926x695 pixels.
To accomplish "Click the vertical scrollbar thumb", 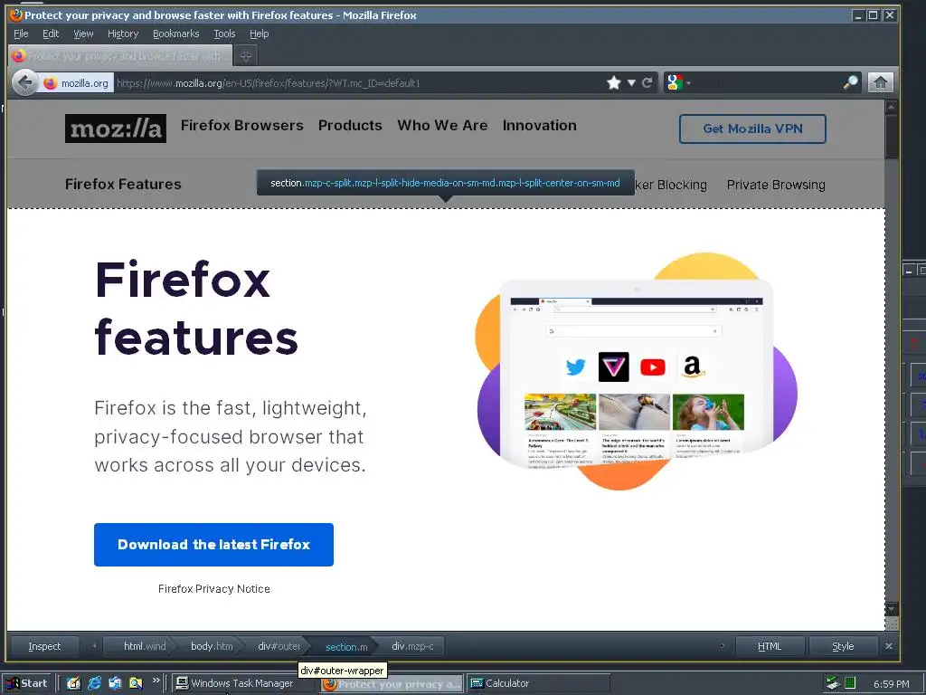I will (x=892, y=137).
